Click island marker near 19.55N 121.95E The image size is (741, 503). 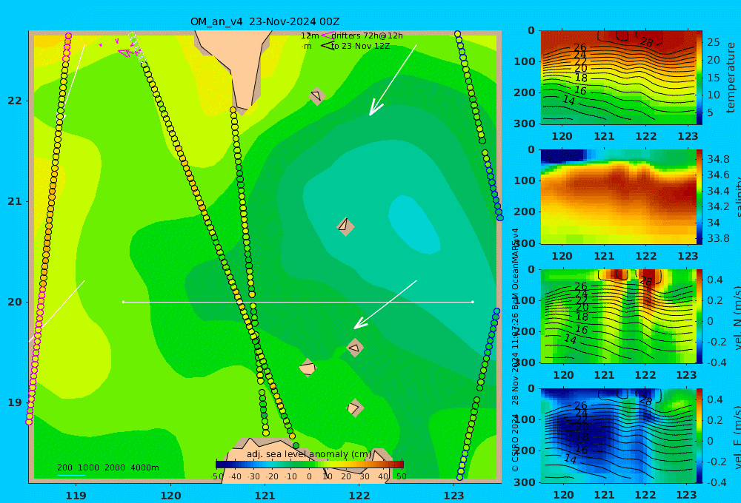(355, 348)
